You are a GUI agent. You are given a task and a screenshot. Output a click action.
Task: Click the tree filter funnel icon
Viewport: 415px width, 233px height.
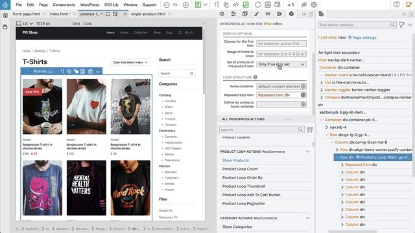pyautogui.click(x=401, y=25)
